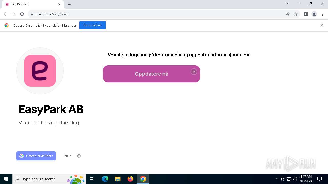
Task: Open the notification center icon
Action: point(320,179)
